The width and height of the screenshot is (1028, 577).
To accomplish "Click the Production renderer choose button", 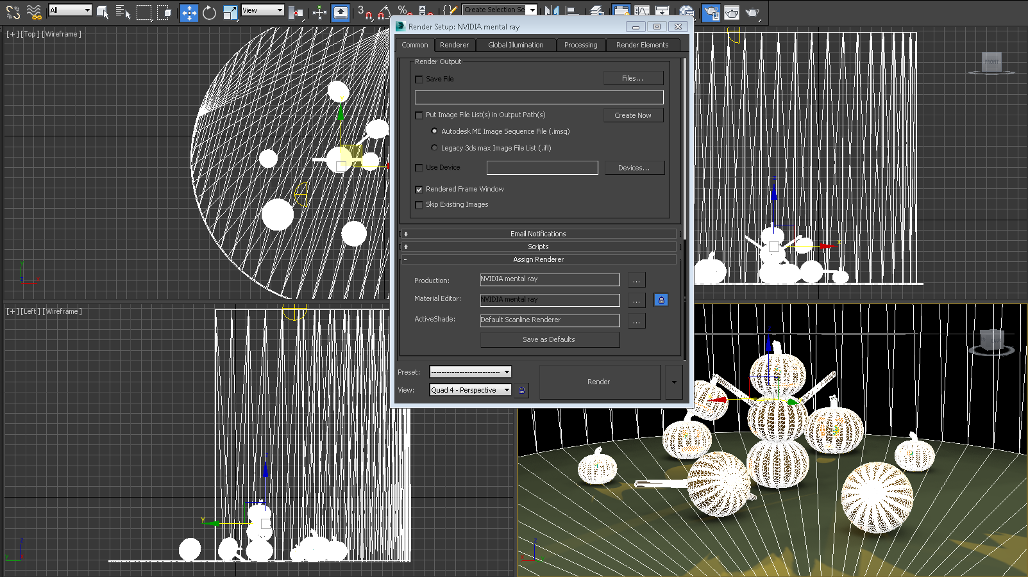I will 636,280.
